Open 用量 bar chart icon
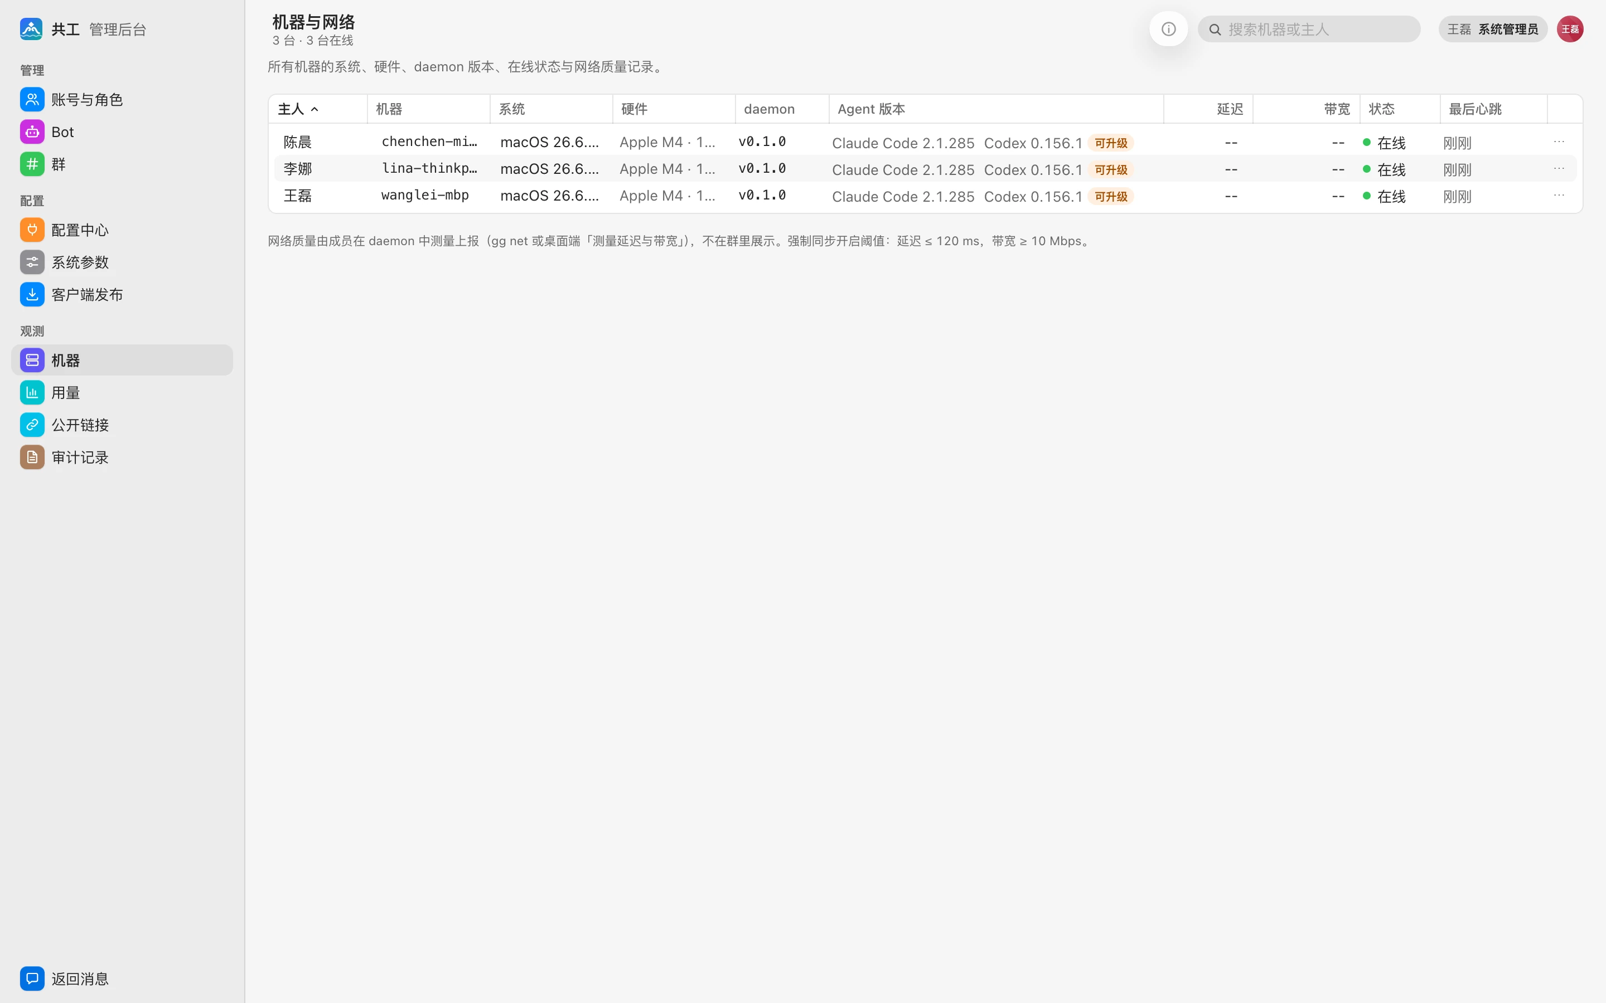The width and height of the screenshot is (1606, 1003). [x=32, y=393]
